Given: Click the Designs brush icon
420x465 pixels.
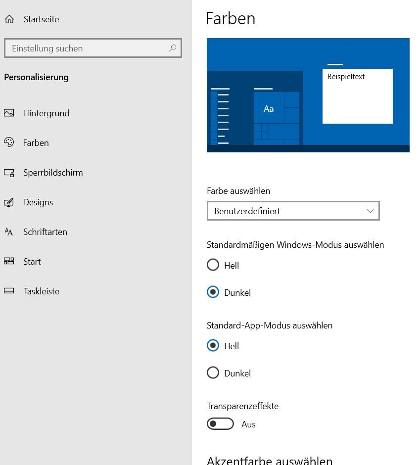Looking at the screenshot, I should [9, 202].
